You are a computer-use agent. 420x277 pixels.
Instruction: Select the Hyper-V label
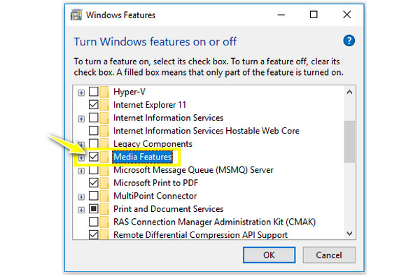click(129, 92)
